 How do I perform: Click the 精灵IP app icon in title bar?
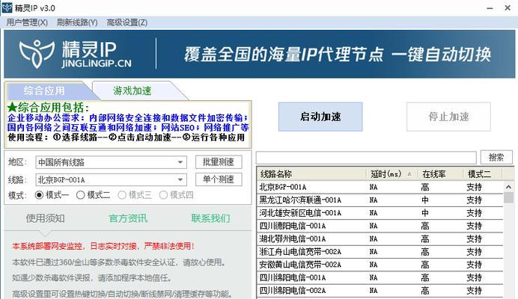click(7, 7)
